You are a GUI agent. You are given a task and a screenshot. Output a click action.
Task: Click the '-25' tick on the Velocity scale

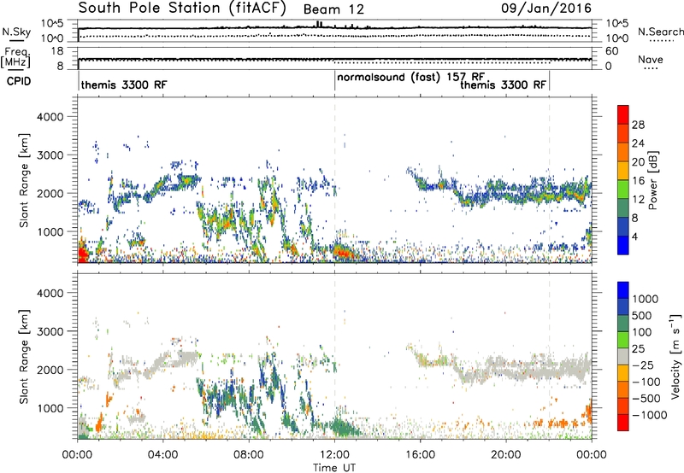click(x=643, y=365)
